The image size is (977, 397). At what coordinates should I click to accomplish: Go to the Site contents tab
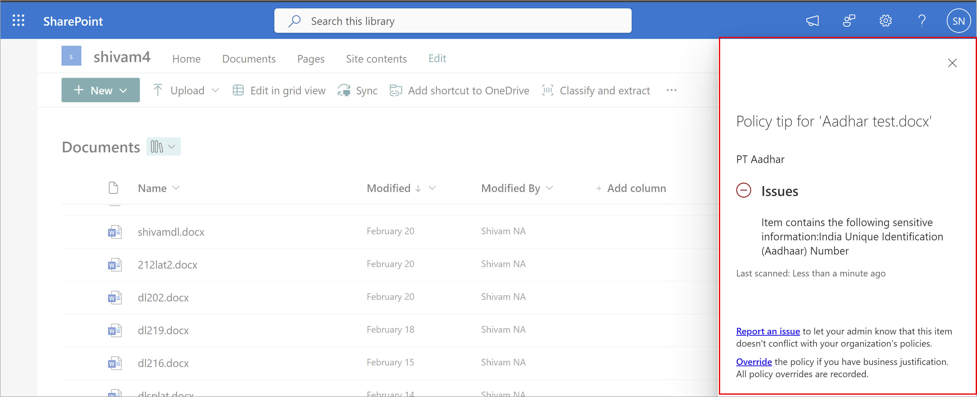point(376,59)
